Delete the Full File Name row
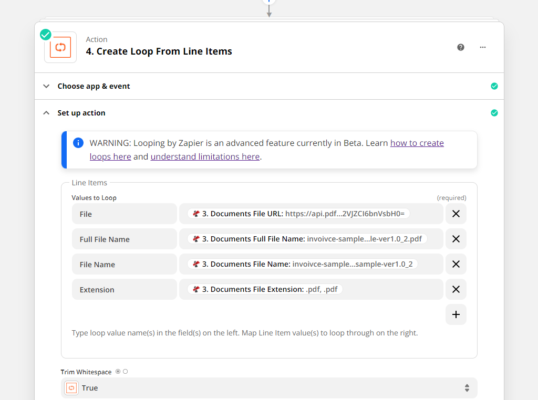The height and width of the screenshot is (400, 538). pyautogui.click(x=456, y=239)
